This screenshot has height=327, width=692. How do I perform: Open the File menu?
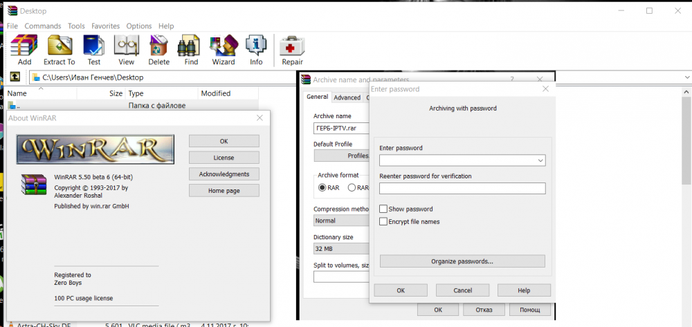pyautogui.click(x=12, y=26)
